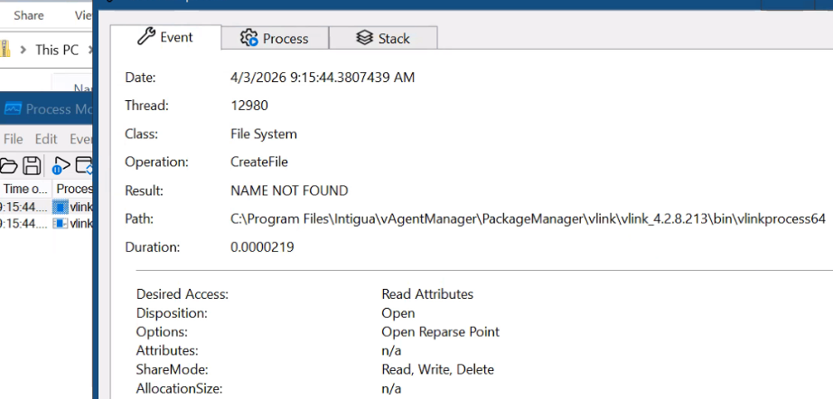Screen dimensions: 833x399
Task: Click the Autoscroll window icon
Action: tap(85, 165)
